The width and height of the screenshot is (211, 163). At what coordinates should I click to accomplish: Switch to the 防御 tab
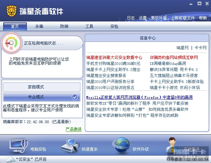click(64, 26)
